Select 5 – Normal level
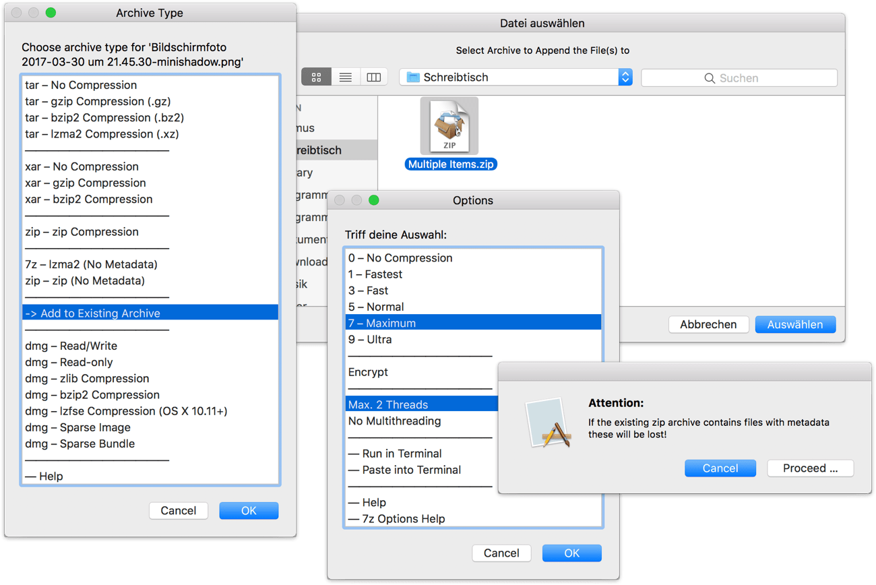 pos(473,307)
